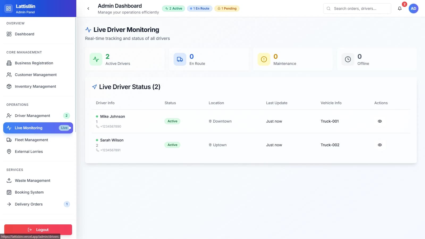Image resolution: width=425 pixels, height=239 pixels.
Task: View Mike Johnson's details via eye icon
Action: (380, 121)
